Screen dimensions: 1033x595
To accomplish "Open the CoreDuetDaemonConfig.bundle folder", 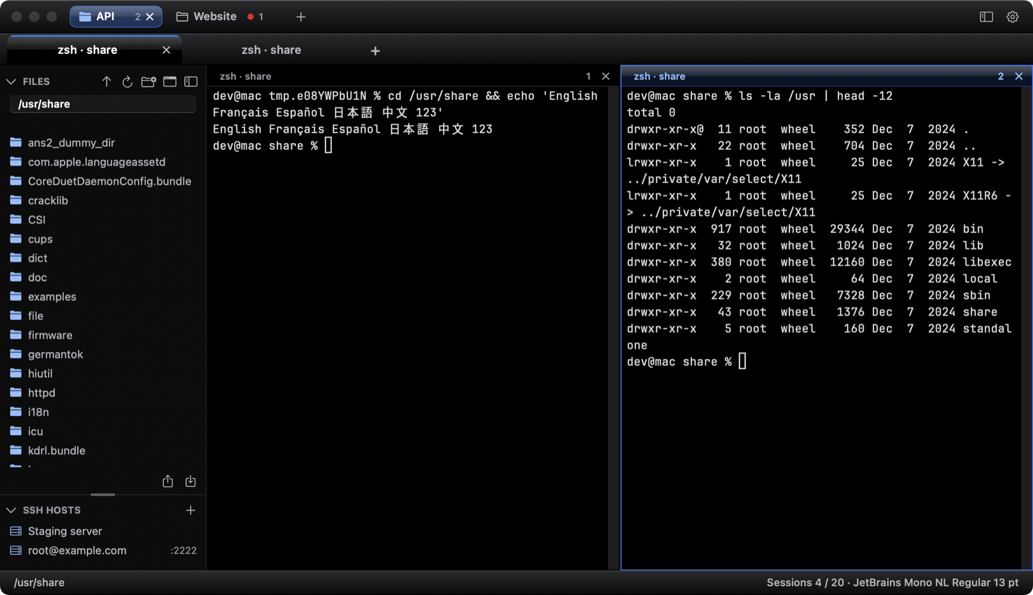I will (x=103, y=181).
